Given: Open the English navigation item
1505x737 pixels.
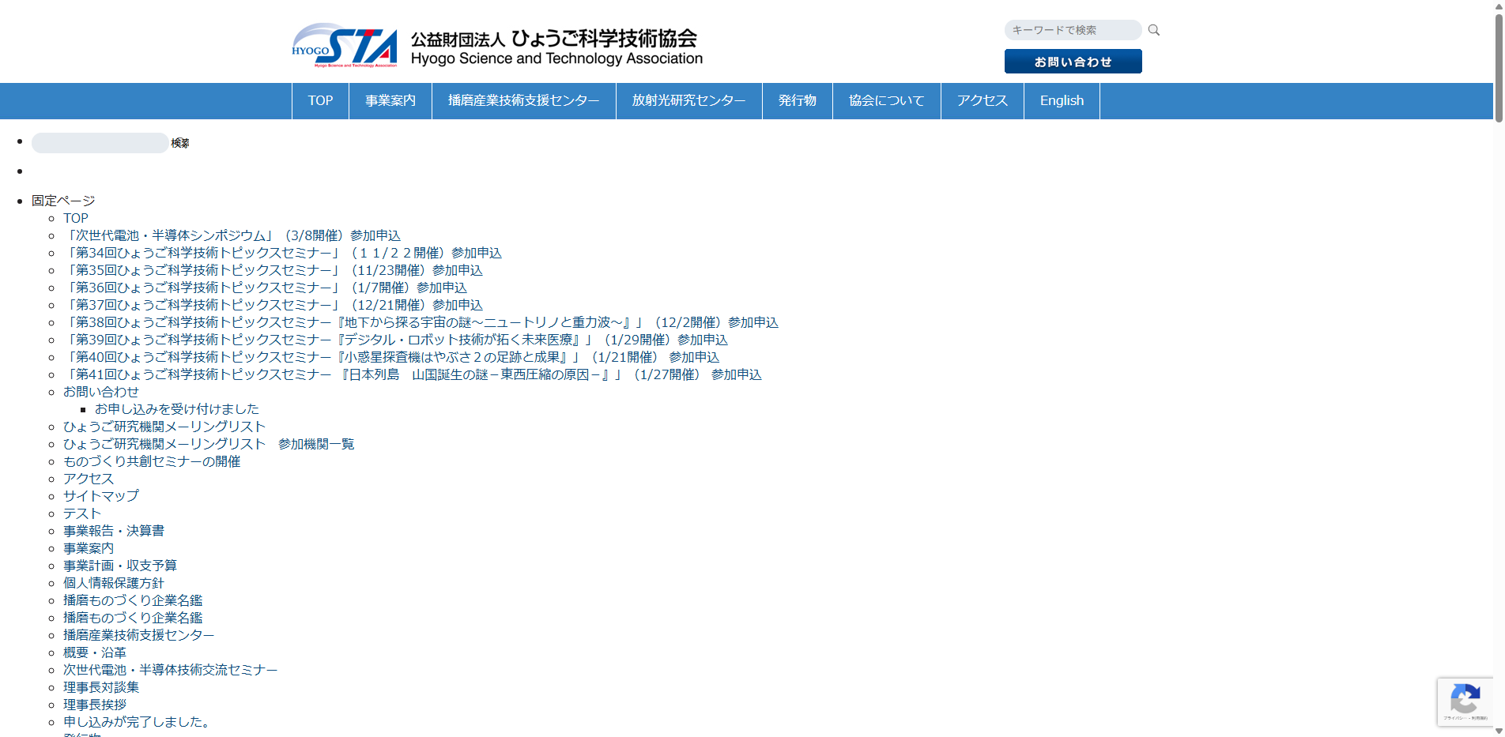Looking at the screenshot, I should 1062,100.
